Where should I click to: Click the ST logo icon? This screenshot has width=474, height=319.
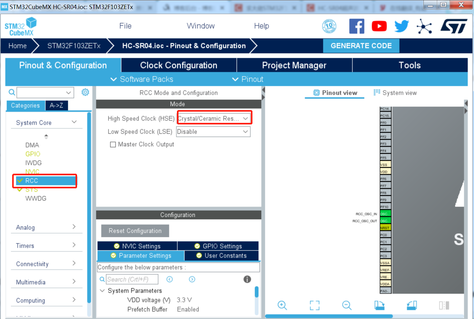454,26
